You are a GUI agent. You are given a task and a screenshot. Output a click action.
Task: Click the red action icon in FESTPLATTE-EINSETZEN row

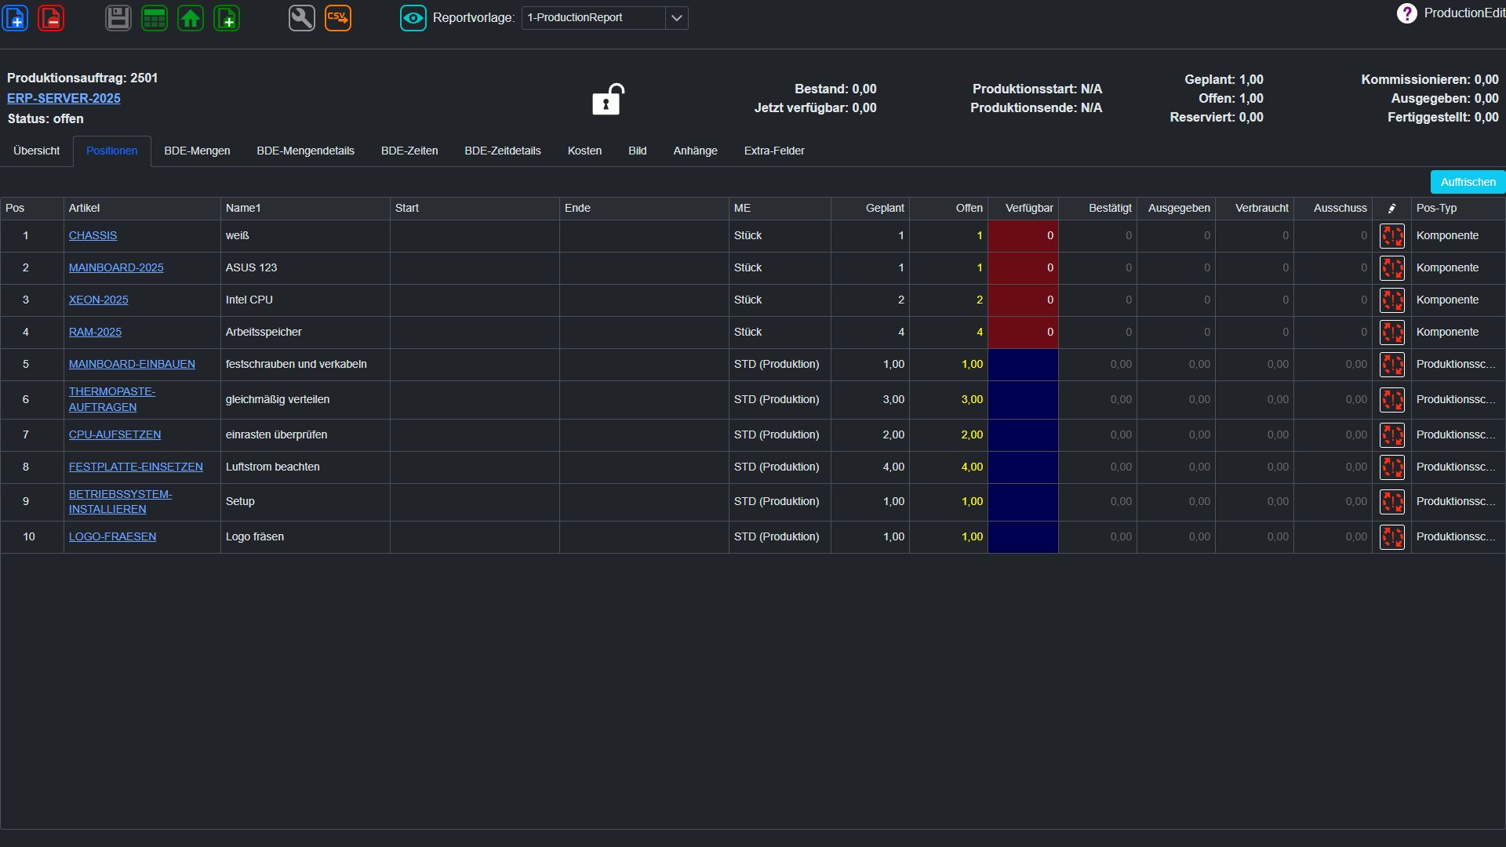pyautogui.click(x=1392, y=467)
